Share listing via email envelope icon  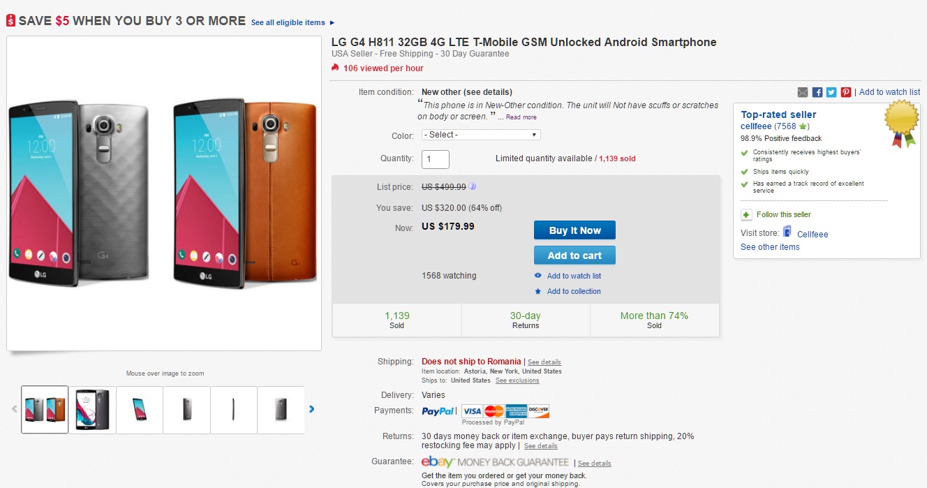click(803, 92)
